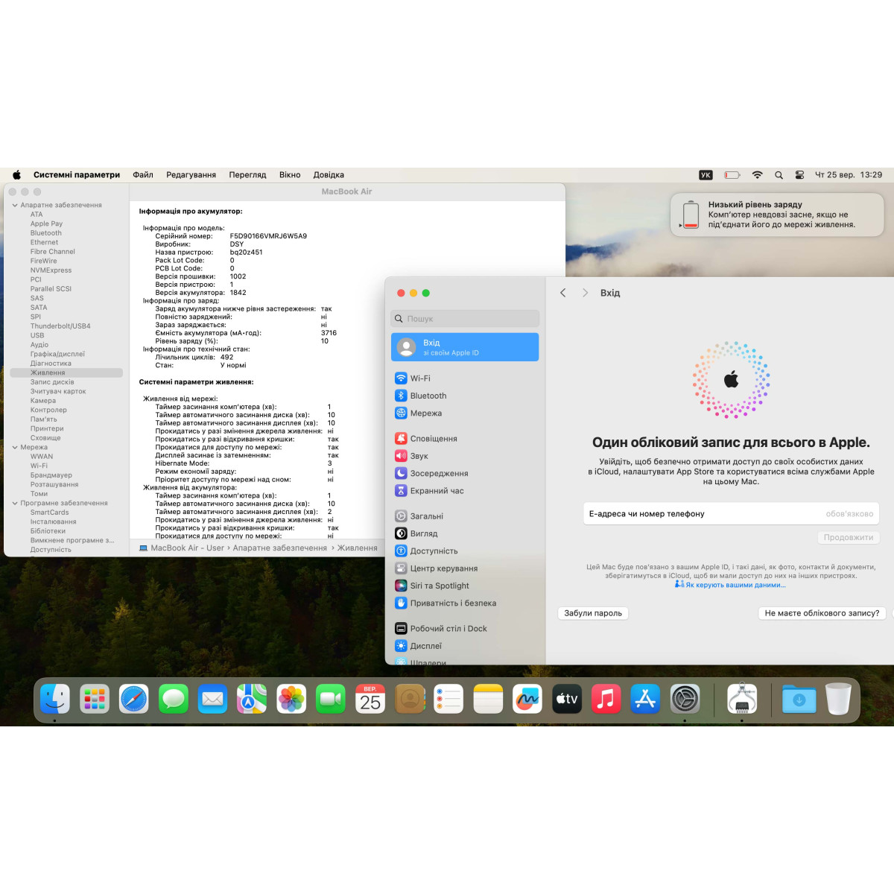The width and height of the screenshot is (894, 894).
Task: Open Apple TV app in the Dock
Action: click(567, 699)
